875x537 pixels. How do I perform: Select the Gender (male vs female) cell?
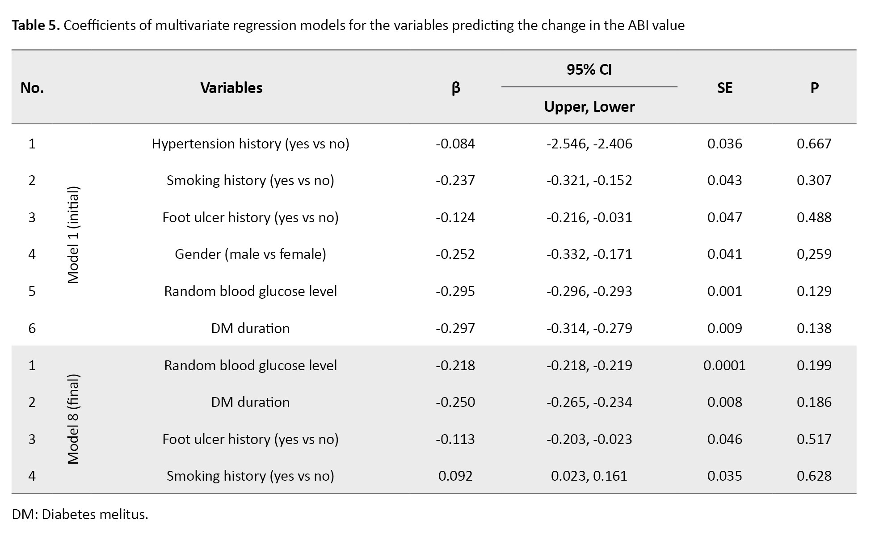coord(250,254)
